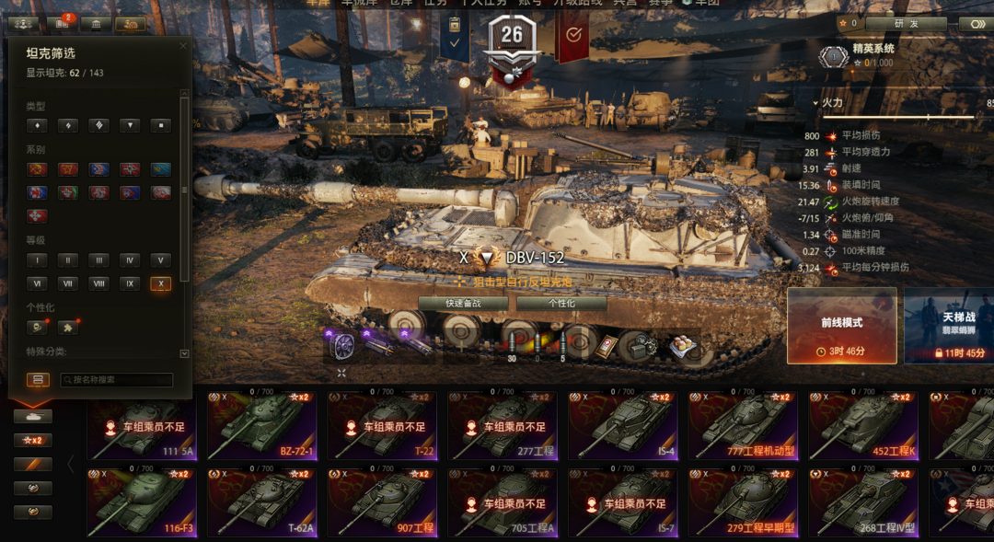The image size is (994, 542).
Task: Open the pudding food consumable slot
Action: (x=682, y=346)
